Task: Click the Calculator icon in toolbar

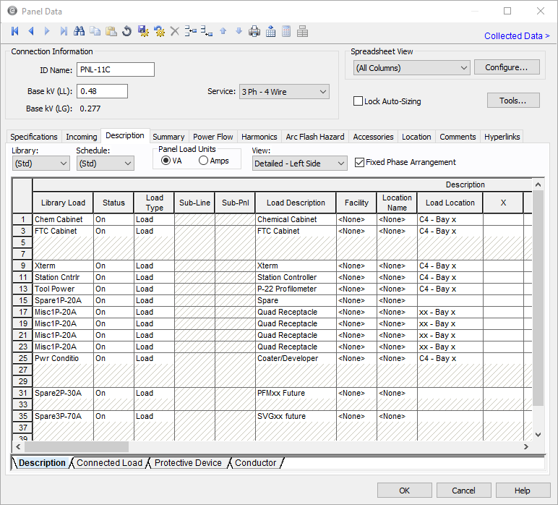Action: 286,31
